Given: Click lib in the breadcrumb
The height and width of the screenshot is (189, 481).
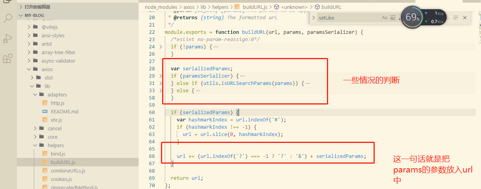Looking at the screenshot, I should pos(203,7).
